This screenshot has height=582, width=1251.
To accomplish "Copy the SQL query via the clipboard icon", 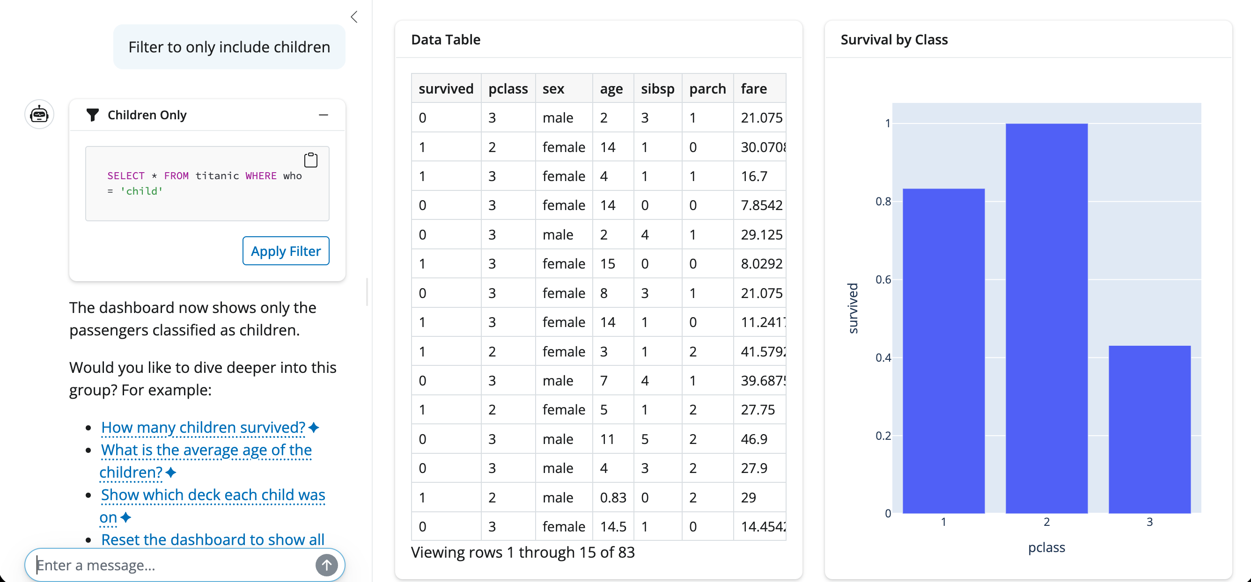I will coord(310,160).
